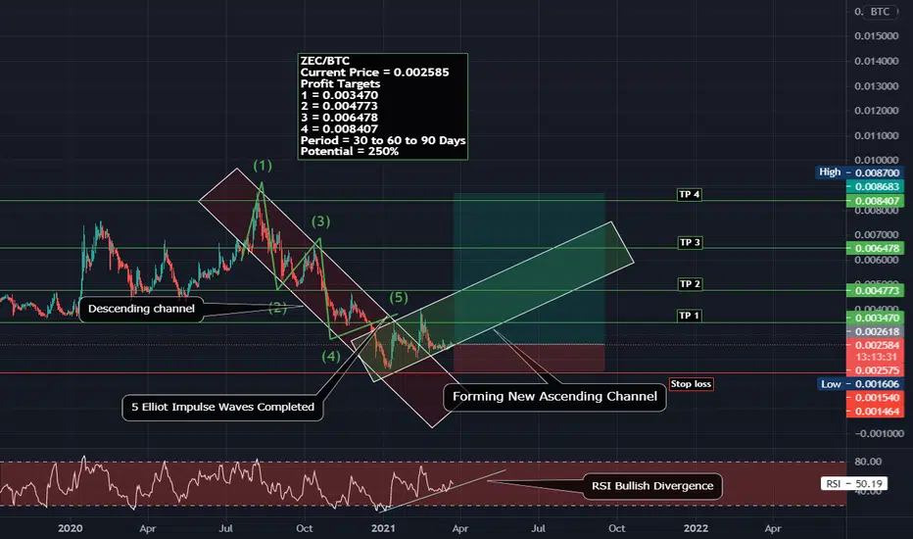Open the BTC currency selector on price scale
The image size is (913, 539).
pyautogui.click(x=880, y=12)
